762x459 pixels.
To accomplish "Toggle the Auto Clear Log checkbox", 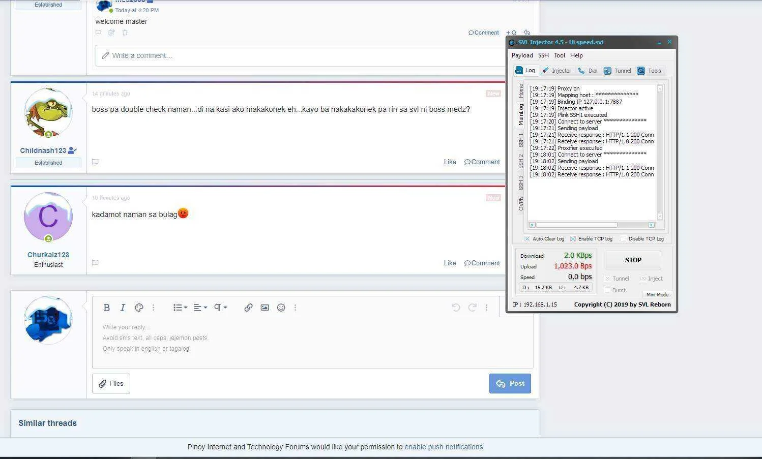I will click(527, 239).
